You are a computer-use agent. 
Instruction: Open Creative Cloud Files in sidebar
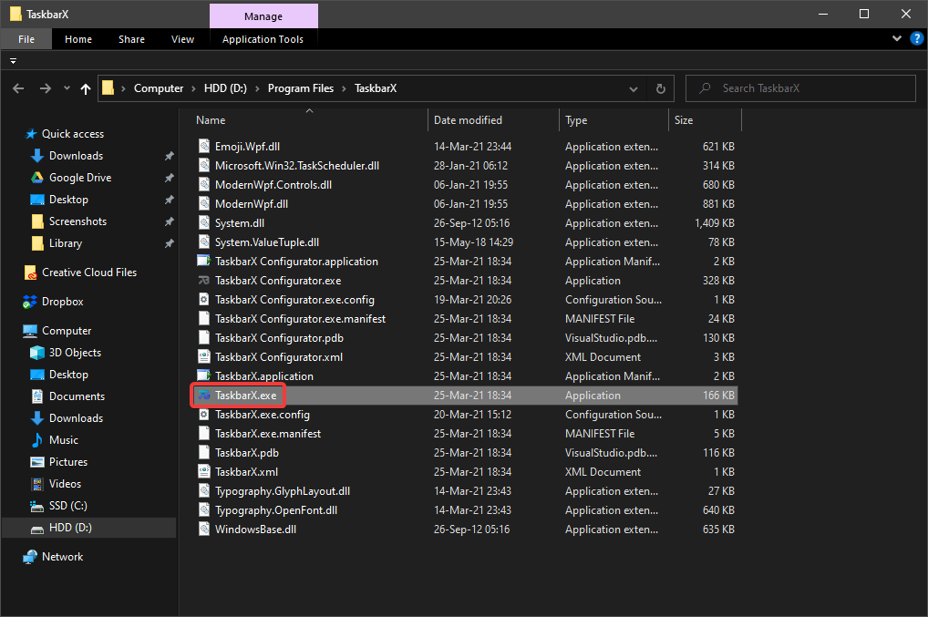point(88,273)
